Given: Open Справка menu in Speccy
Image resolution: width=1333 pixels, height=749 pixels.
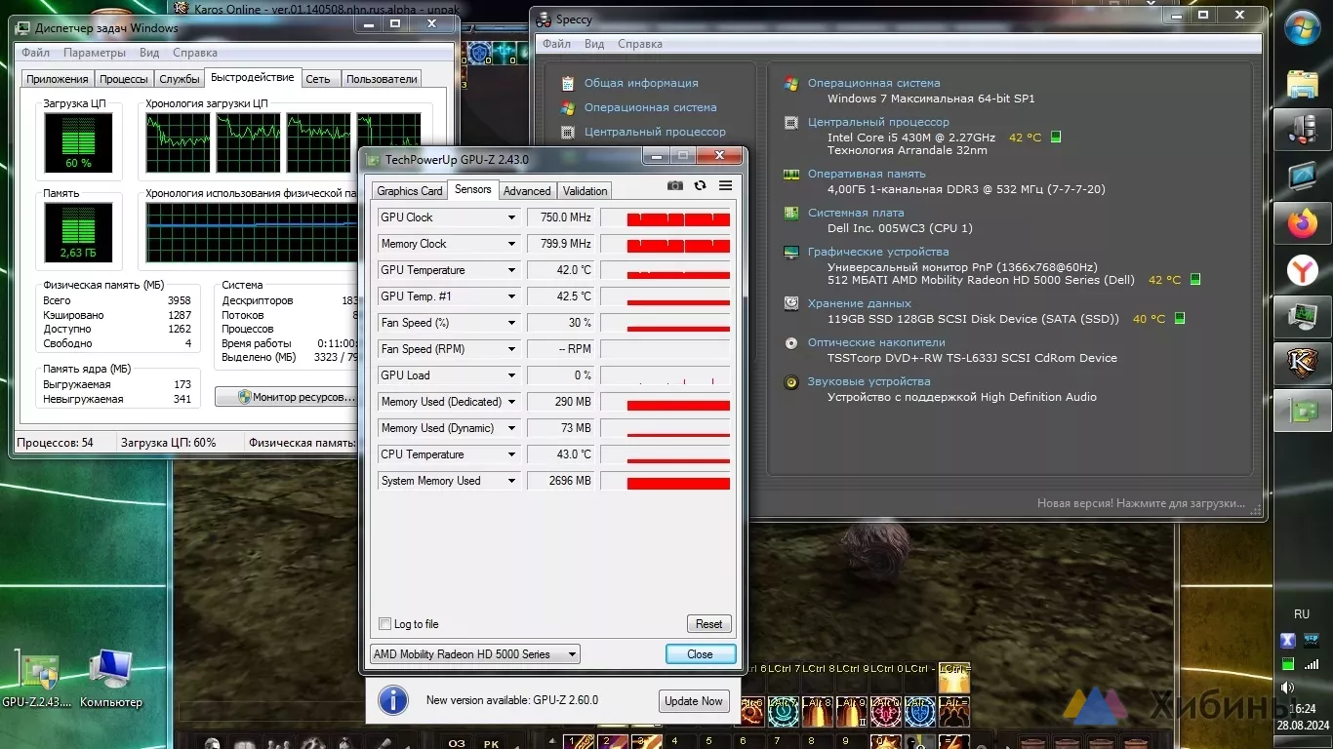Looking at the screenshot, I should [640, 44].
